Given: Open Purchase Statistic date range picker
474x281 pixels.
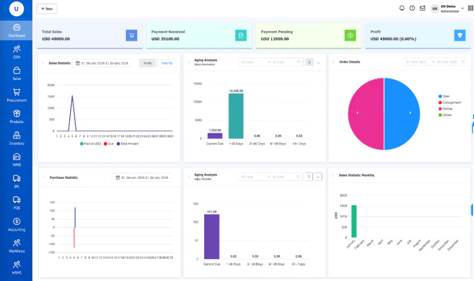Looking at the screenshot, I should click(x=142, y=177).
